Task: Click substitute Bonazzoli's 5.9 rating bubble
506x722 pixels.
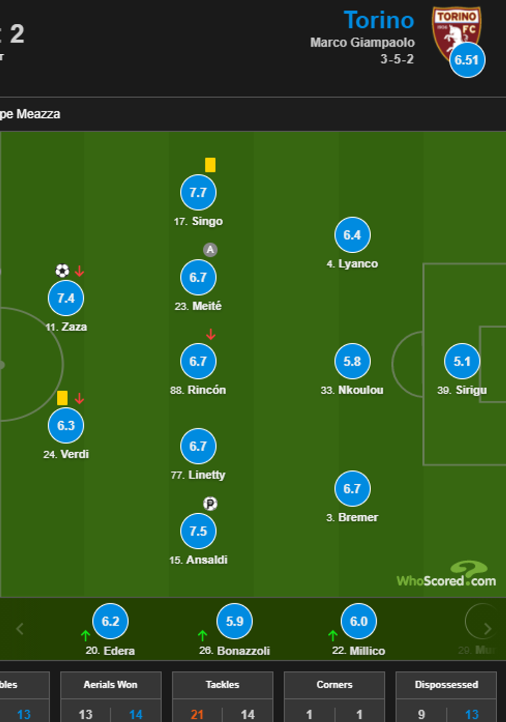Action: [x=235, y=621]
